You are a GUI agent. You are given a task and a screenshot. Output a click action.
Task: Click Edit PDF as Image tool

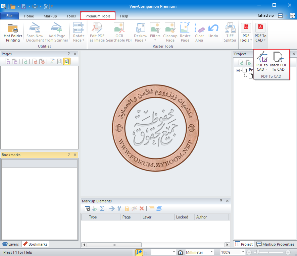[x=97, y=32]
